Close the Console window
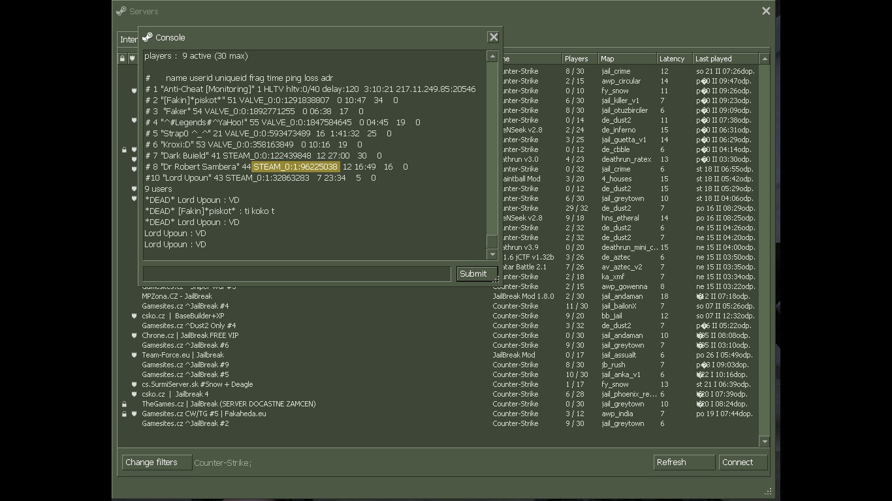892x501 pixels. click(494, 37)
